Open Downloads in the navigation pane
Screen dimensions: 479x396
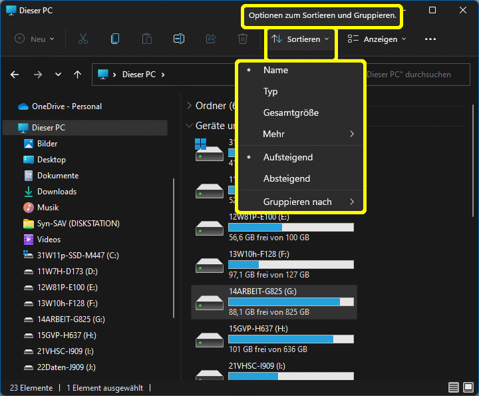pos(57,192)
